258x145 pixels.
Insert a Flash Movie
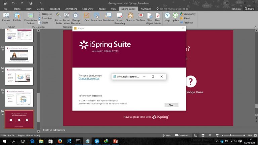point(157,18)
